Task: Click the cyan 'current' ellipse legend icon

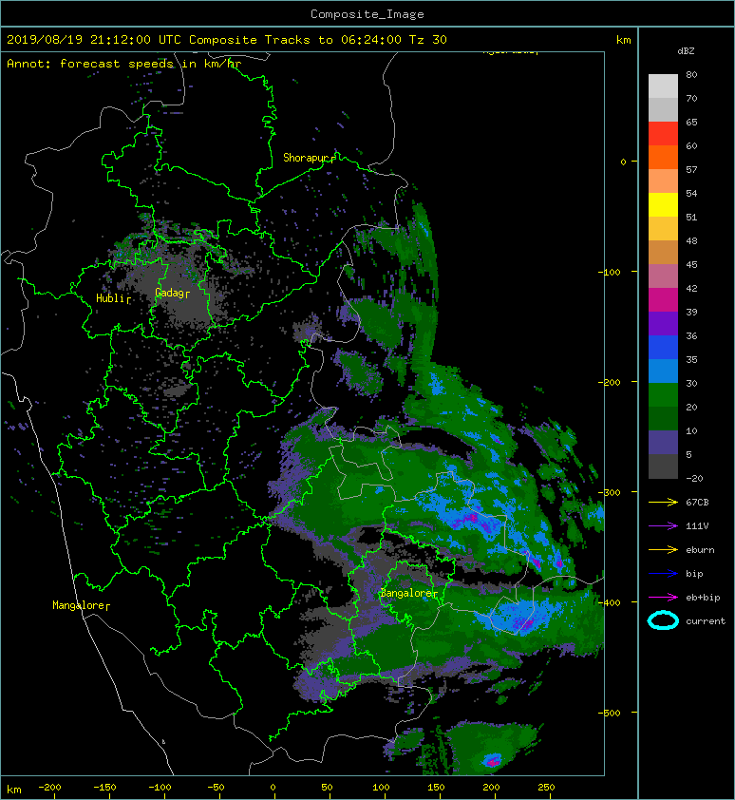Action: click(663, 620)
